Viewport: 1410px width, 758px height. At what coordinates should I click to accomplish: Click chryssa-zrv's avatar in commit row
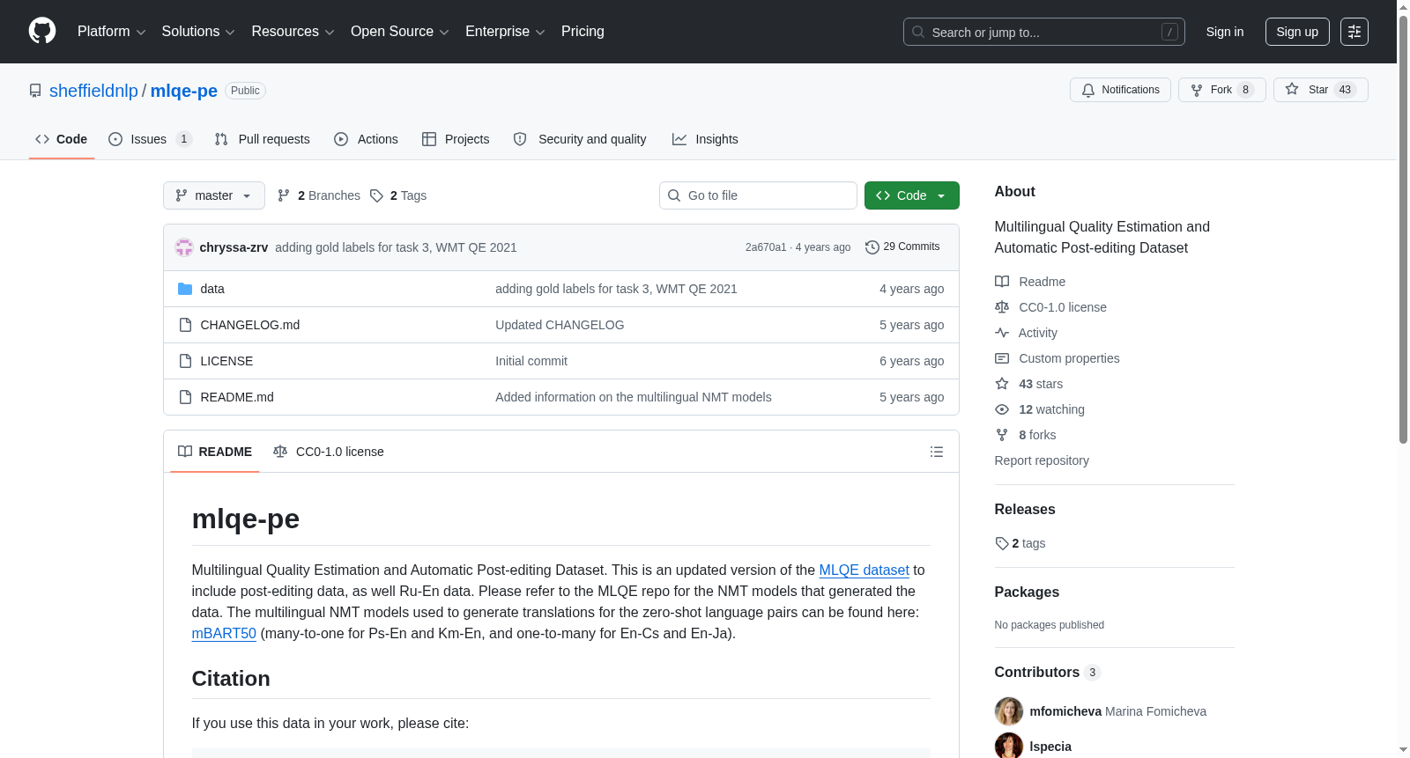pos(184,247)
